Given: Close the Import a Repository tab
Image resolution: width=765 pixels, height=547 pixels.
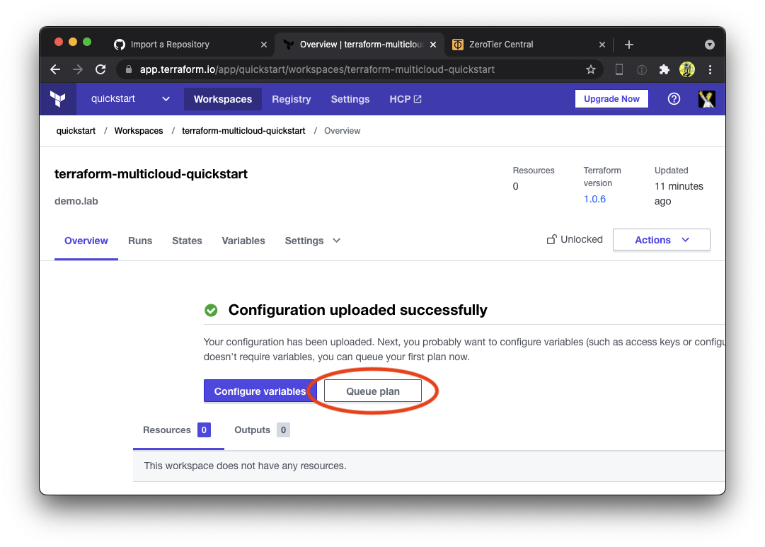Looking at the screenshot, I should (x=264, y=45).
